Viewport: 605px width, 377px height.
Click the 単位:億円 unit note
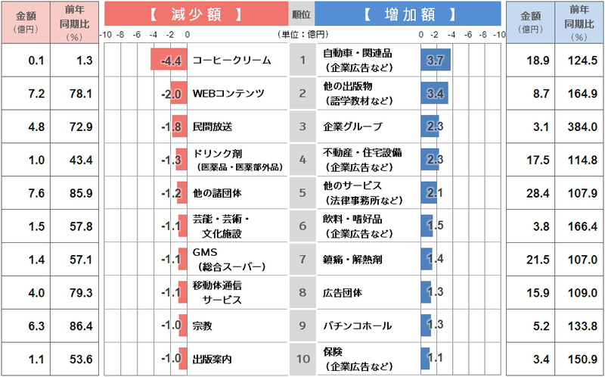pyautogui.click(x=303, y=35)
